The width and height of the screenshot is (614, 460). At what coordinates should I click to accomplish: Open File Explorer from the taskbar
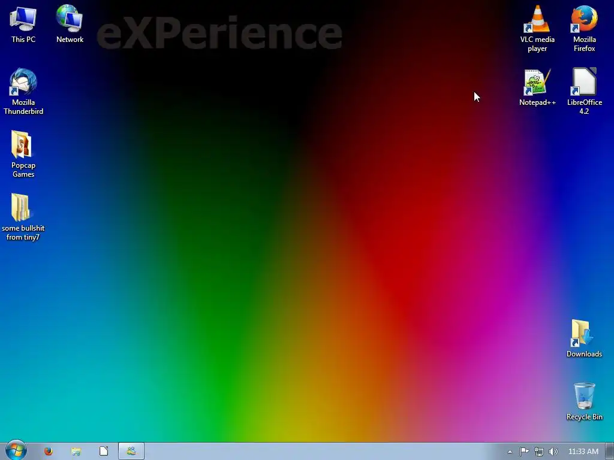[x=76, y=452]
